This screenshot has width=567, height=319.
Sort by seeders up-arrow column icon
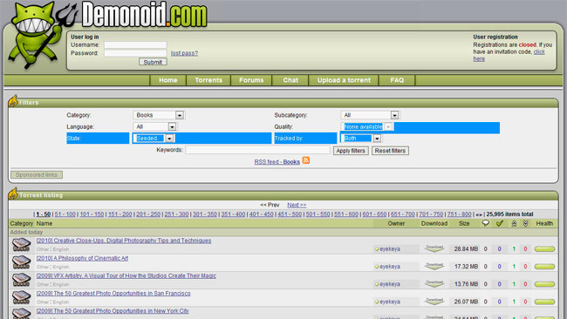click(514, 224)
